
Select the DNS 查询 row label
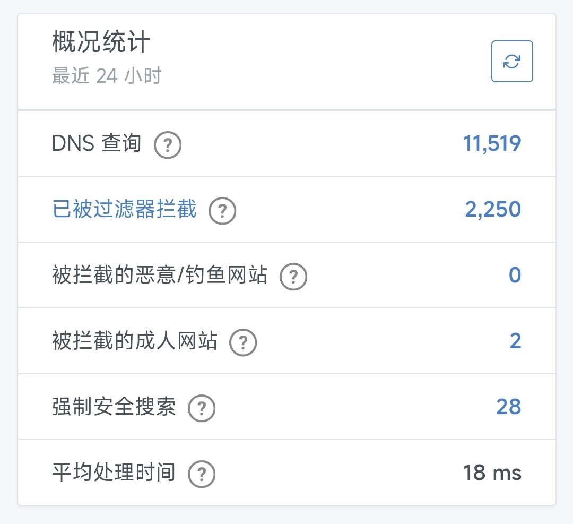coord(97,143)
